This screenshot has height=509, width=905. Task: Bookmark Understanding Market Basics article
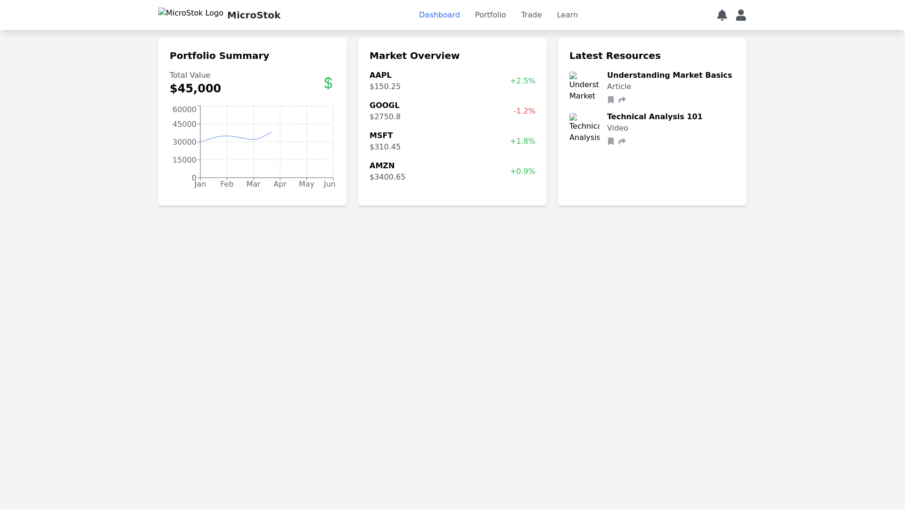click(611, 100)
